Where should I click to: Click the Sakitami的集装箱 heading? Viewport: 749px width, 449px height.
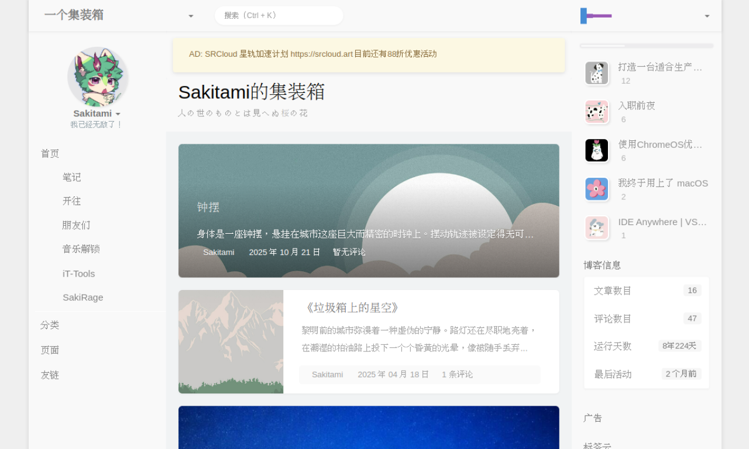[251, 92]
